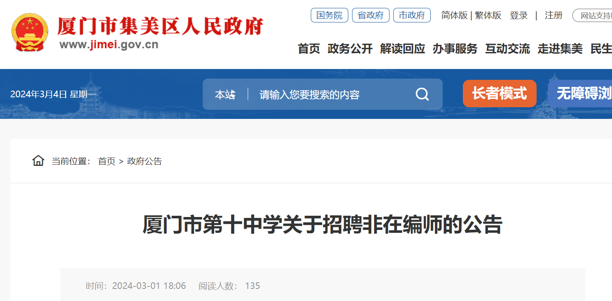Click 注册 to register
The image size is (612, 301).
coord(554,15)
